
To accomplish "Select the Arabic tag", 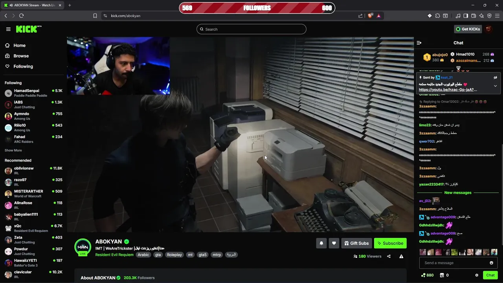I will (x=143, y=255).
